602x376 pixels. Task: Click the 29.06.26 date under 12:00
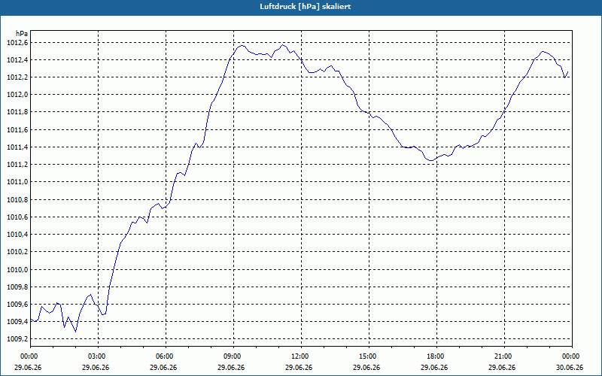(299, 367)
